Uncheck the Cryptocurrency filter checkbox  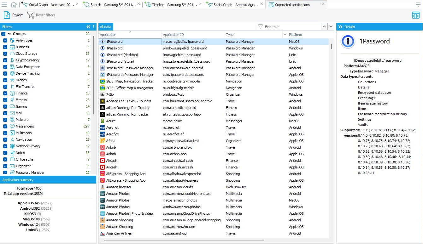point(5,60)
